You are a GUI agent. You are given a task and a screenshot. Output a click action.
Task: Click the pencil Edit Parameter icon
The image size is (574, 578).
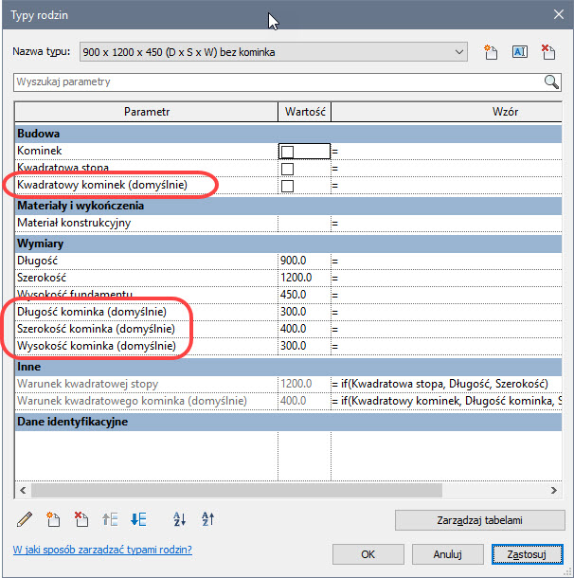(25, 518)
